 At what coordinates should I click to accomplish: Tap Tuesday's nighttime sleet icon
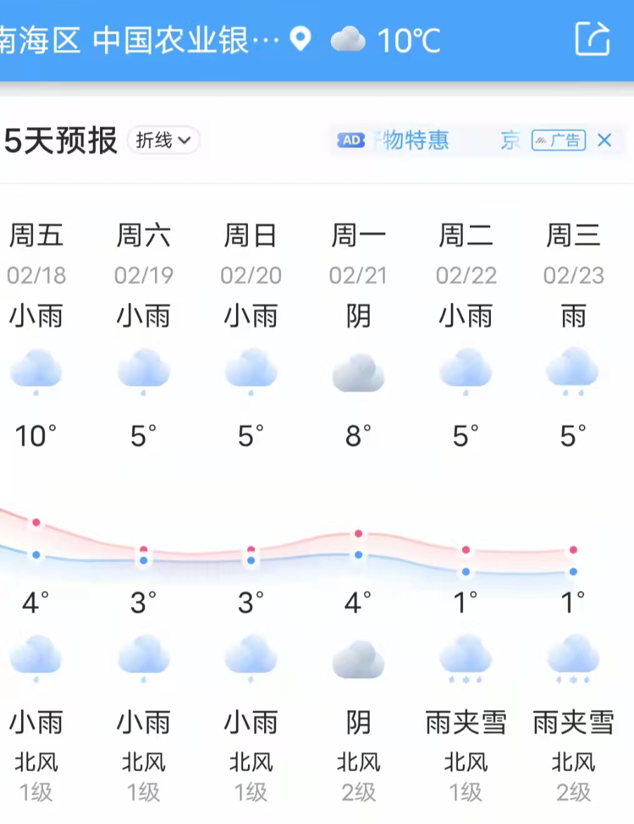click(466, 658)
